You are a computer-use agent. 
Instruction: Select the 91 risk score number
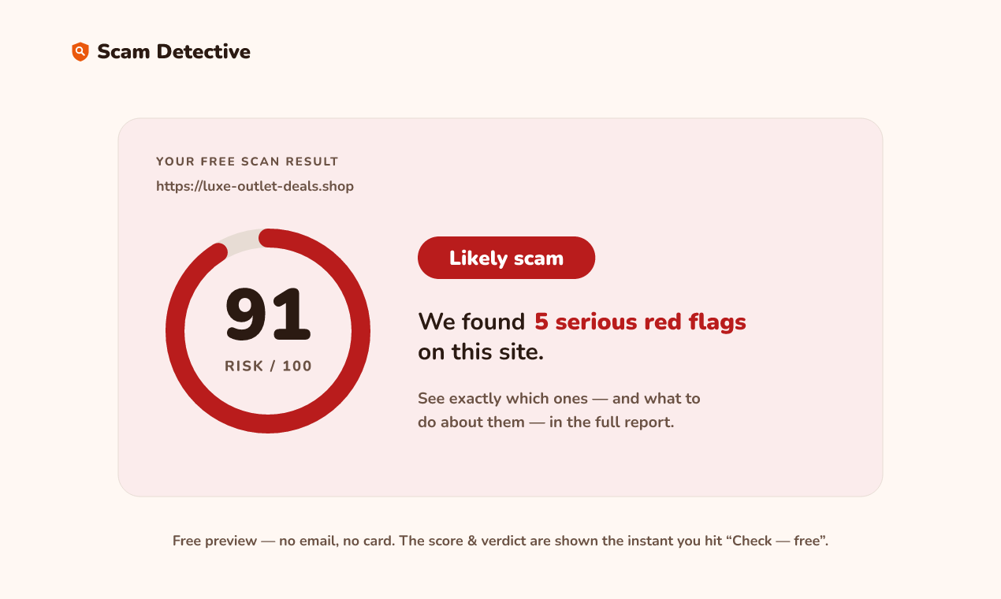pyautogui.click(x=268, y=315)
